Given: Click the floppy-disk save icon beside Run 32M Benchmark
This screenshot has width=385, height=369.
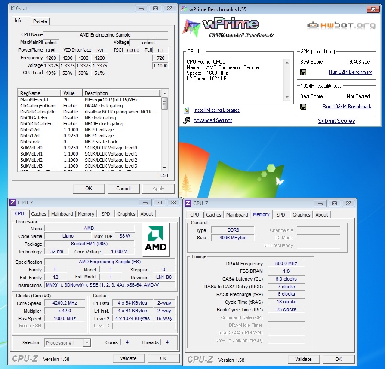Looking at the screenshot, I should coord(303,72).
